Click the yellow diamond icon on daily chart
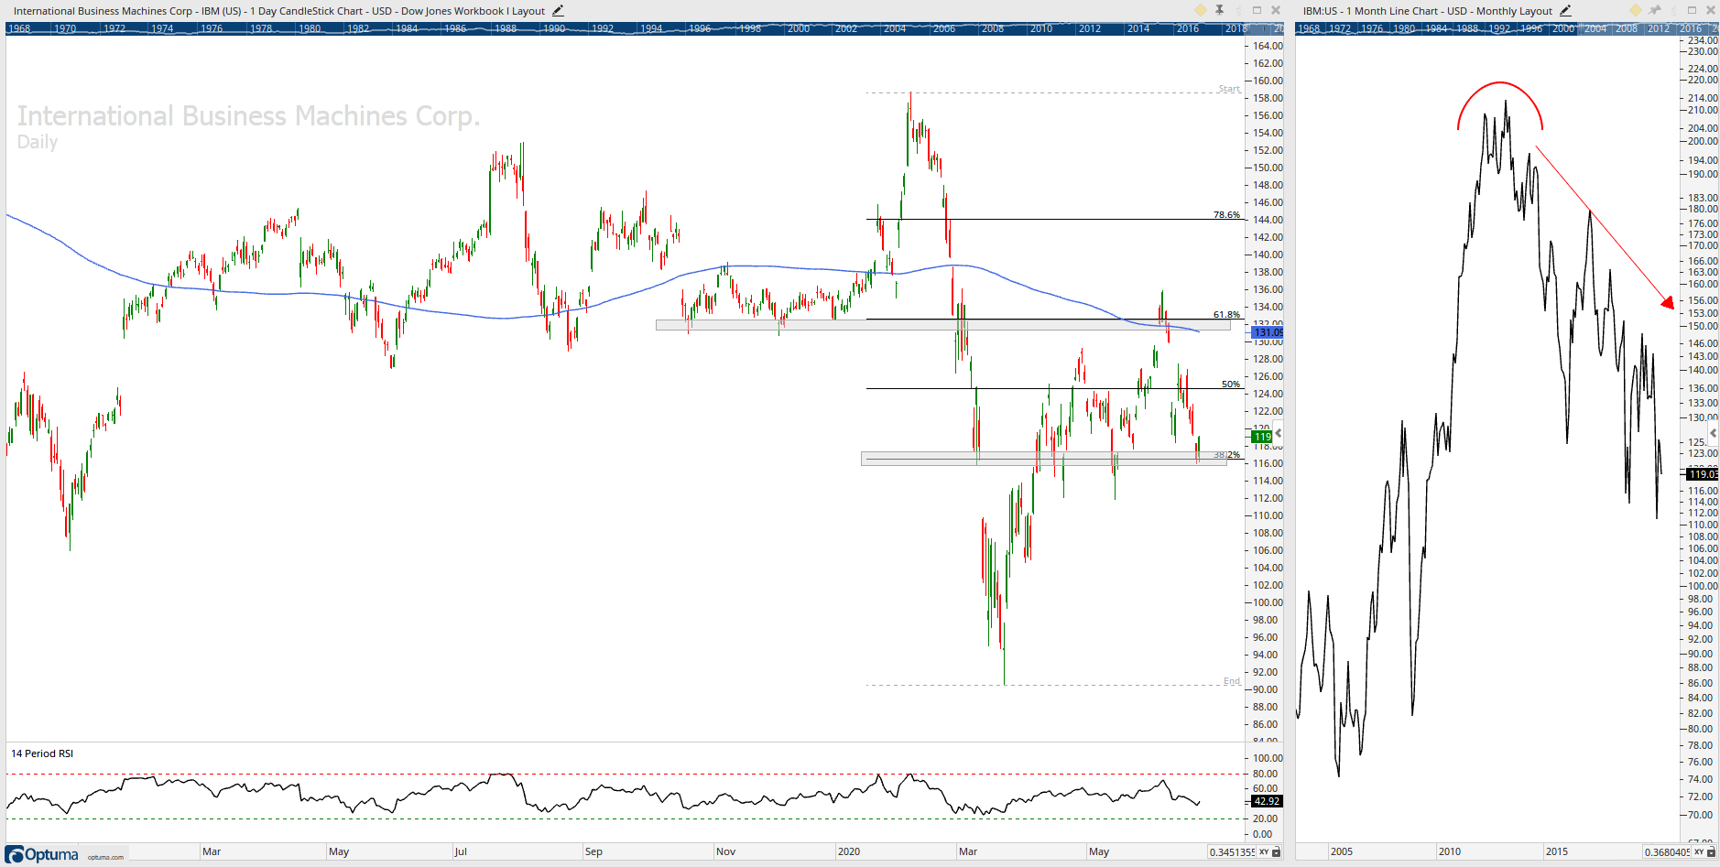Viewport: 1720px width, 867px height. pos(1201,10)
